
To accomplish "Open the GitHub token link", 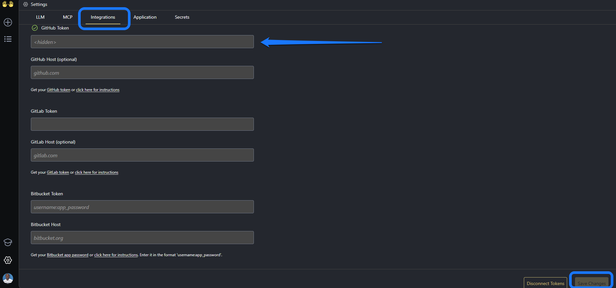I will coord(58,90).
